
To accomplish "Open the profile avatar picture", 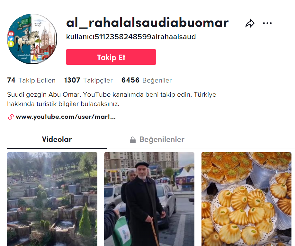I will pyautogui.click(x=32, y=39).
